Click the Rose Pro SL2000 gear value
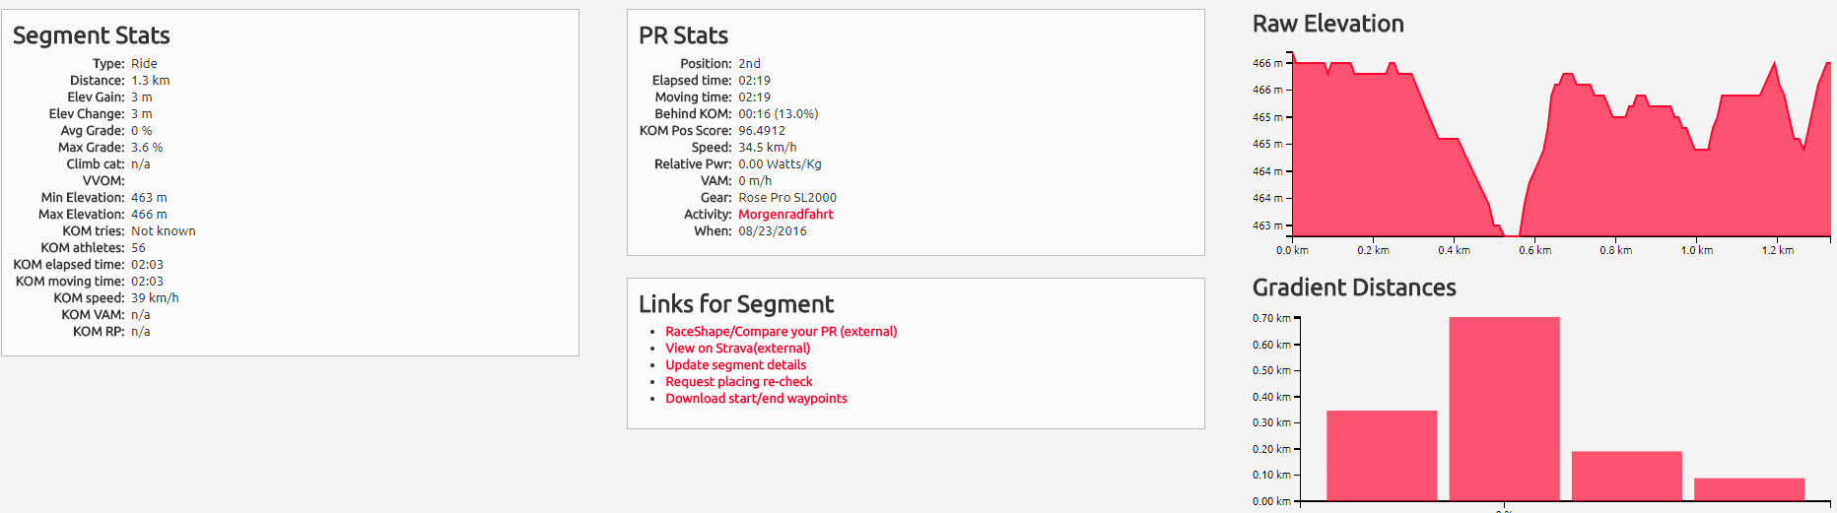Viewport: 1837px width, 513px height. pos(786,198)
